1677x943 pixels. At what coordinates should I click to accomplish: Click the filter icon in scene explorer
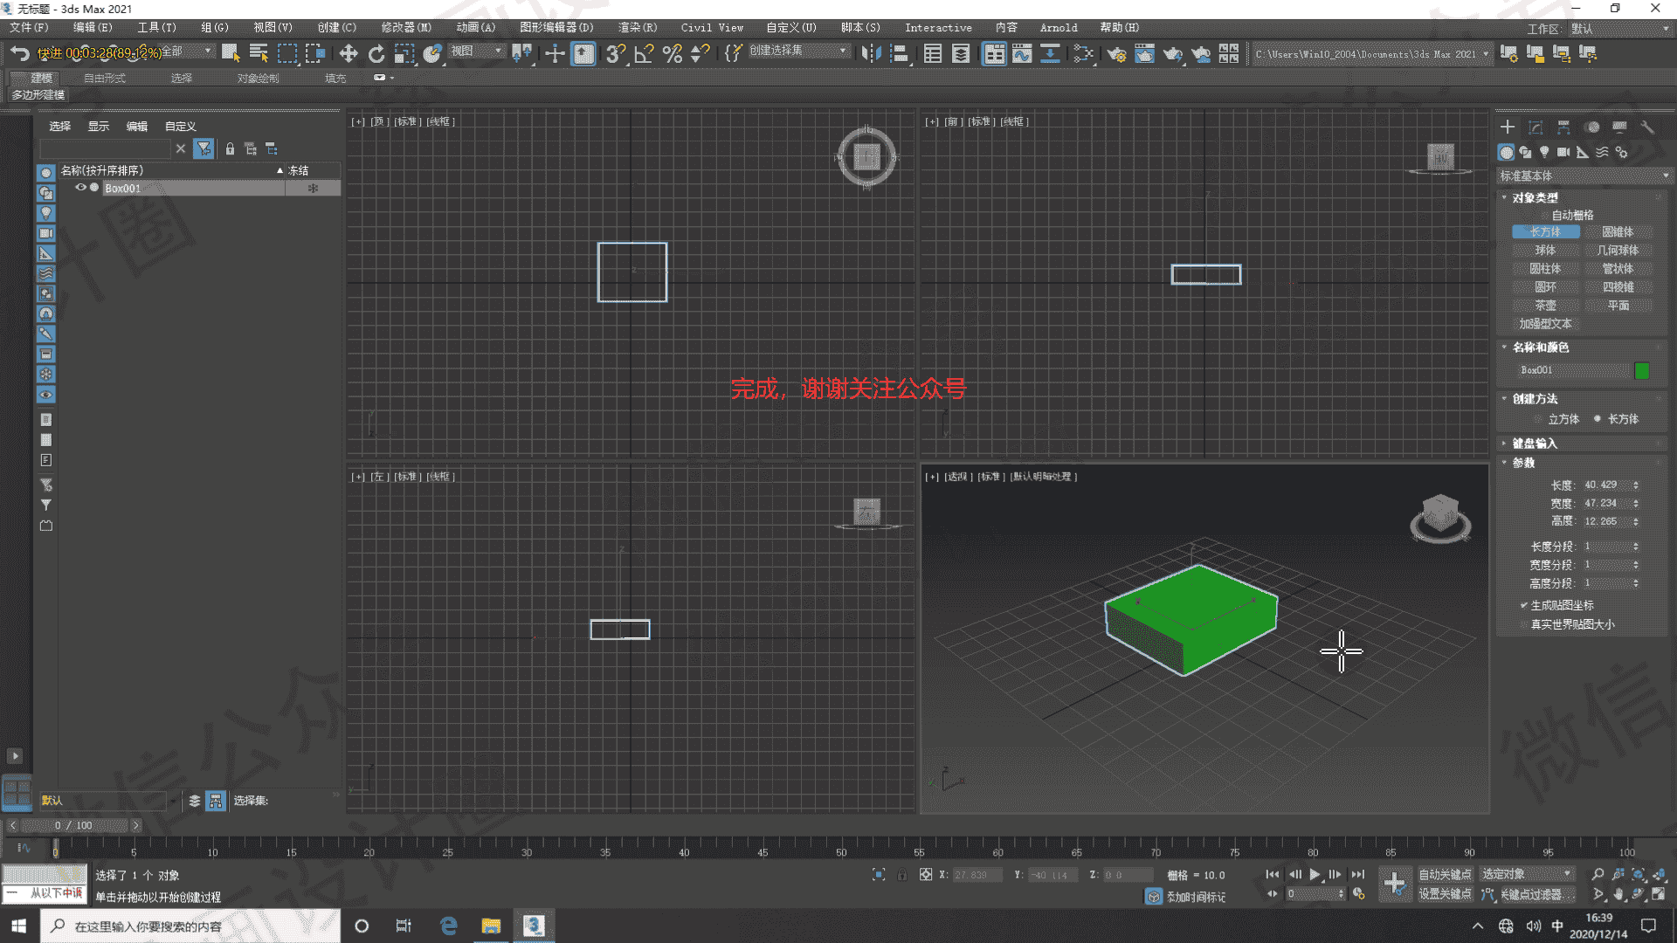click(204, 148)
